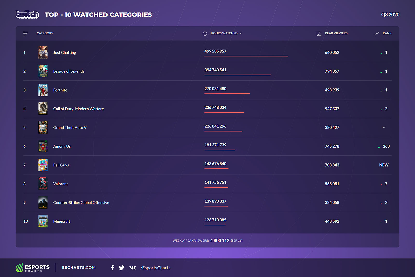Click the Fall Guys cover image
415x277 pixels.
43,165
